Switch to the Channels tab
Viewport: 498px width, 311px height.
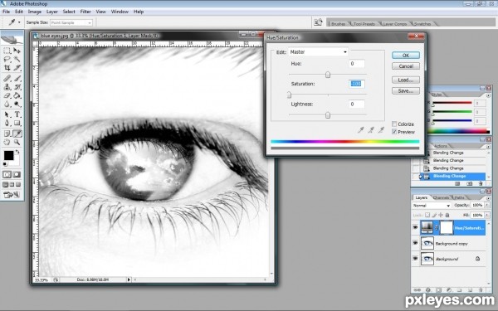pos(441,197)
